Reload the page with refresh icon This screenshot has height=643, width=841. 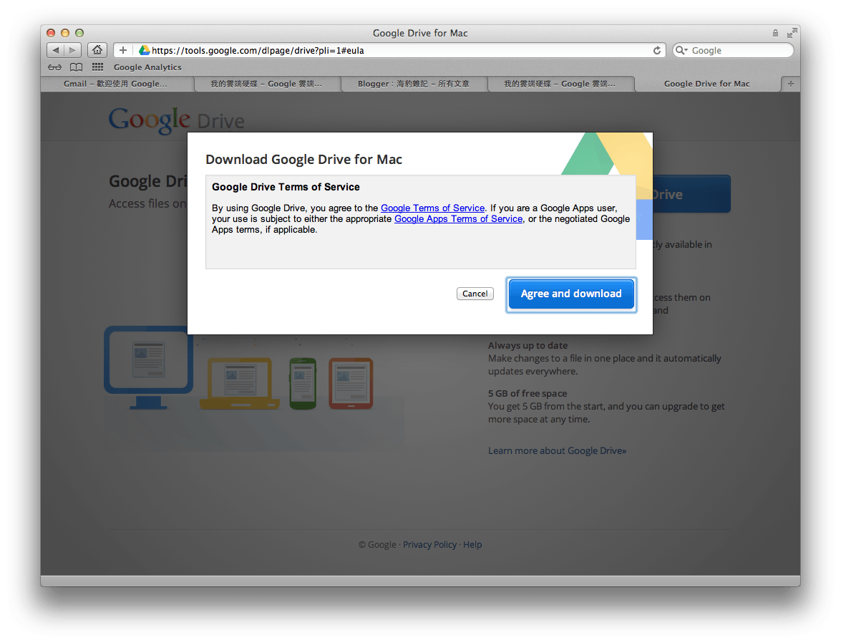point(657,50)
